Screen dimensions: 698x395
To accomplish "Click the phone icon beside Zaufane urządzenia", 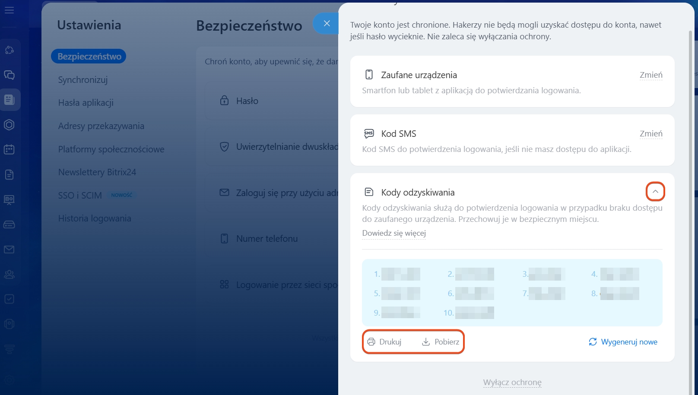I will pyautogui.click(x=369, y=75).
